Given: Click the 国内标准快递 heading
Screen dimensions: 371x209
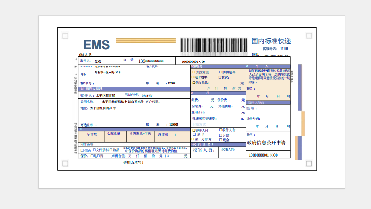Looking at the screenshot, I should coord(271,41).
